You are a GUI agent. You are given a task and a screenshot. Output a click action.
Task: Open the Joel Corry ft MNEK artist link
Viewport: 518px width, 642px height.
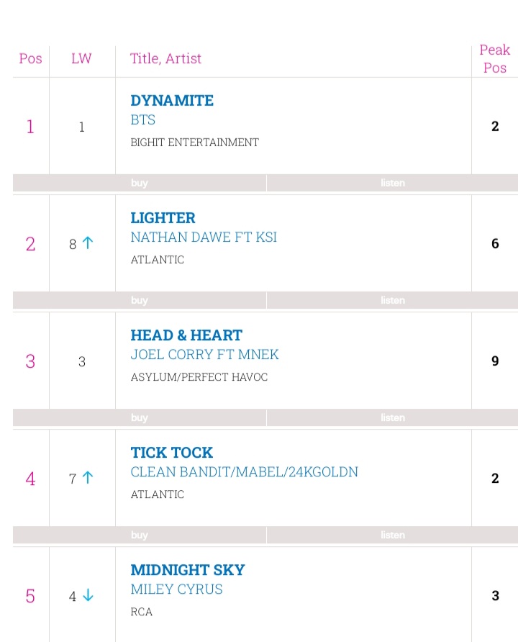click(204, 355)
